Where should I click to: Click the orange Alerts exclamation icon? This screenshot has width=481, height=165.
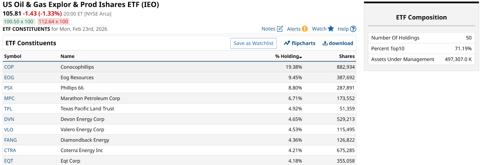tap(305, 29)
